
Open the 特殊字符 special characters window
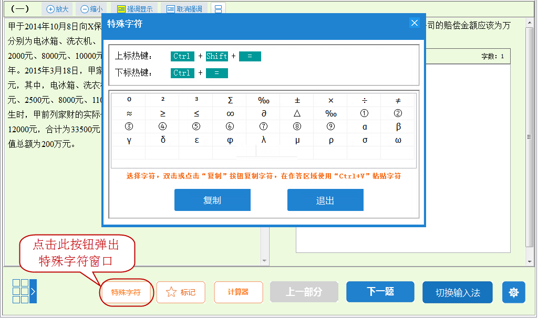[126, 292]
